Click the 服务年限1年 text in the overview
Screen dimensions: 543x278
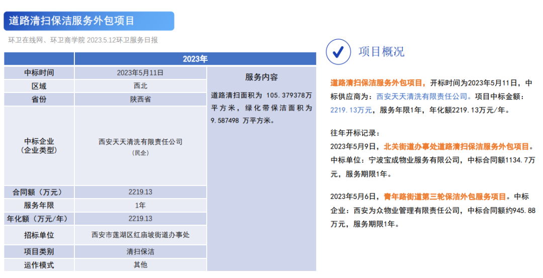click(x=401, y=110)
